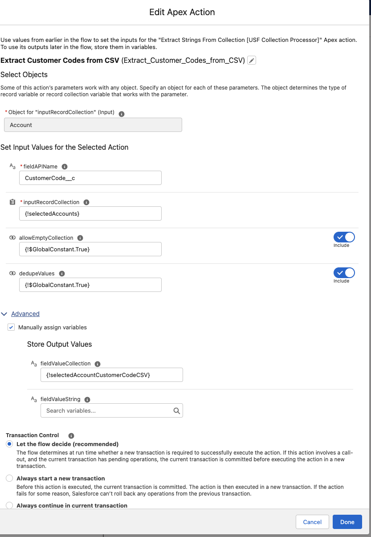Click info icon beside dedupeValues label
Image resolution: width=371 pixels, height=537 pixels.
click(x=62, y=274)
